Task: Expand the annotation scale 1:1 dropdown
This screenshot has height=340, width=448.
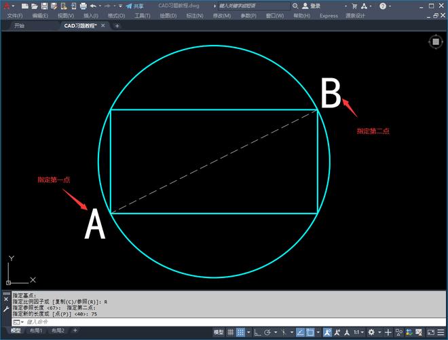Action: click(358, 333)
